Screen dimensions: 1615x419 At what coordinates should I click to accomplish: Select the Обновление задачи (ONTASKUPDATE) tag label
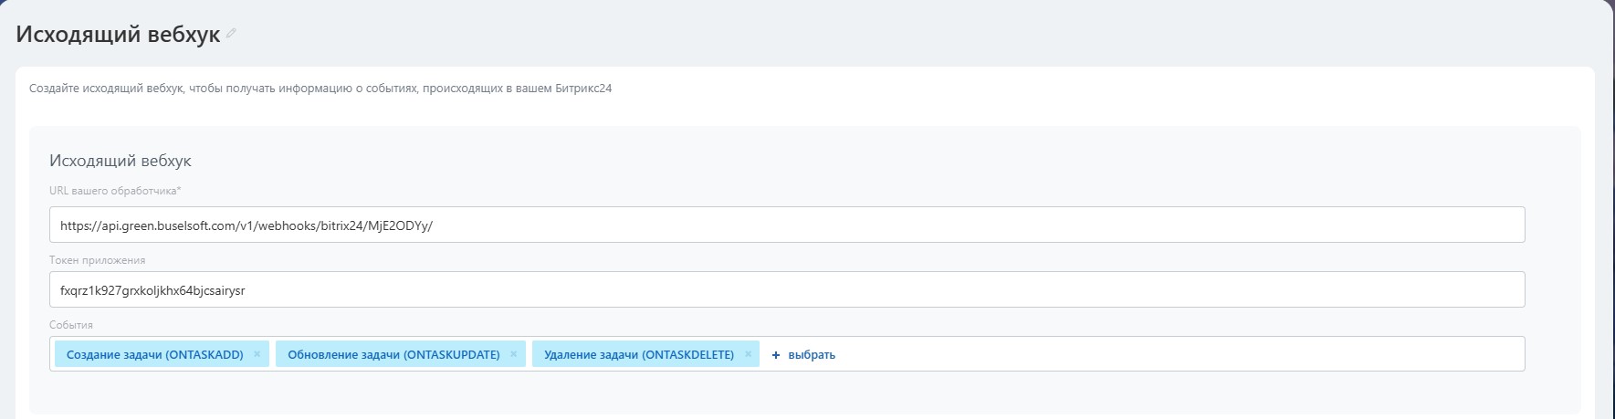pos(393,355)
